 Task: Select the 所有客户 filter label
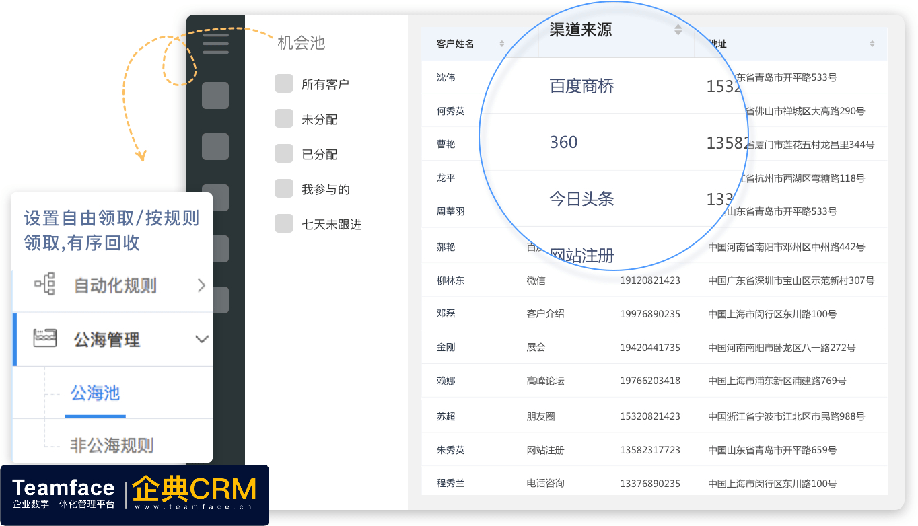click(x=325, y=85)
